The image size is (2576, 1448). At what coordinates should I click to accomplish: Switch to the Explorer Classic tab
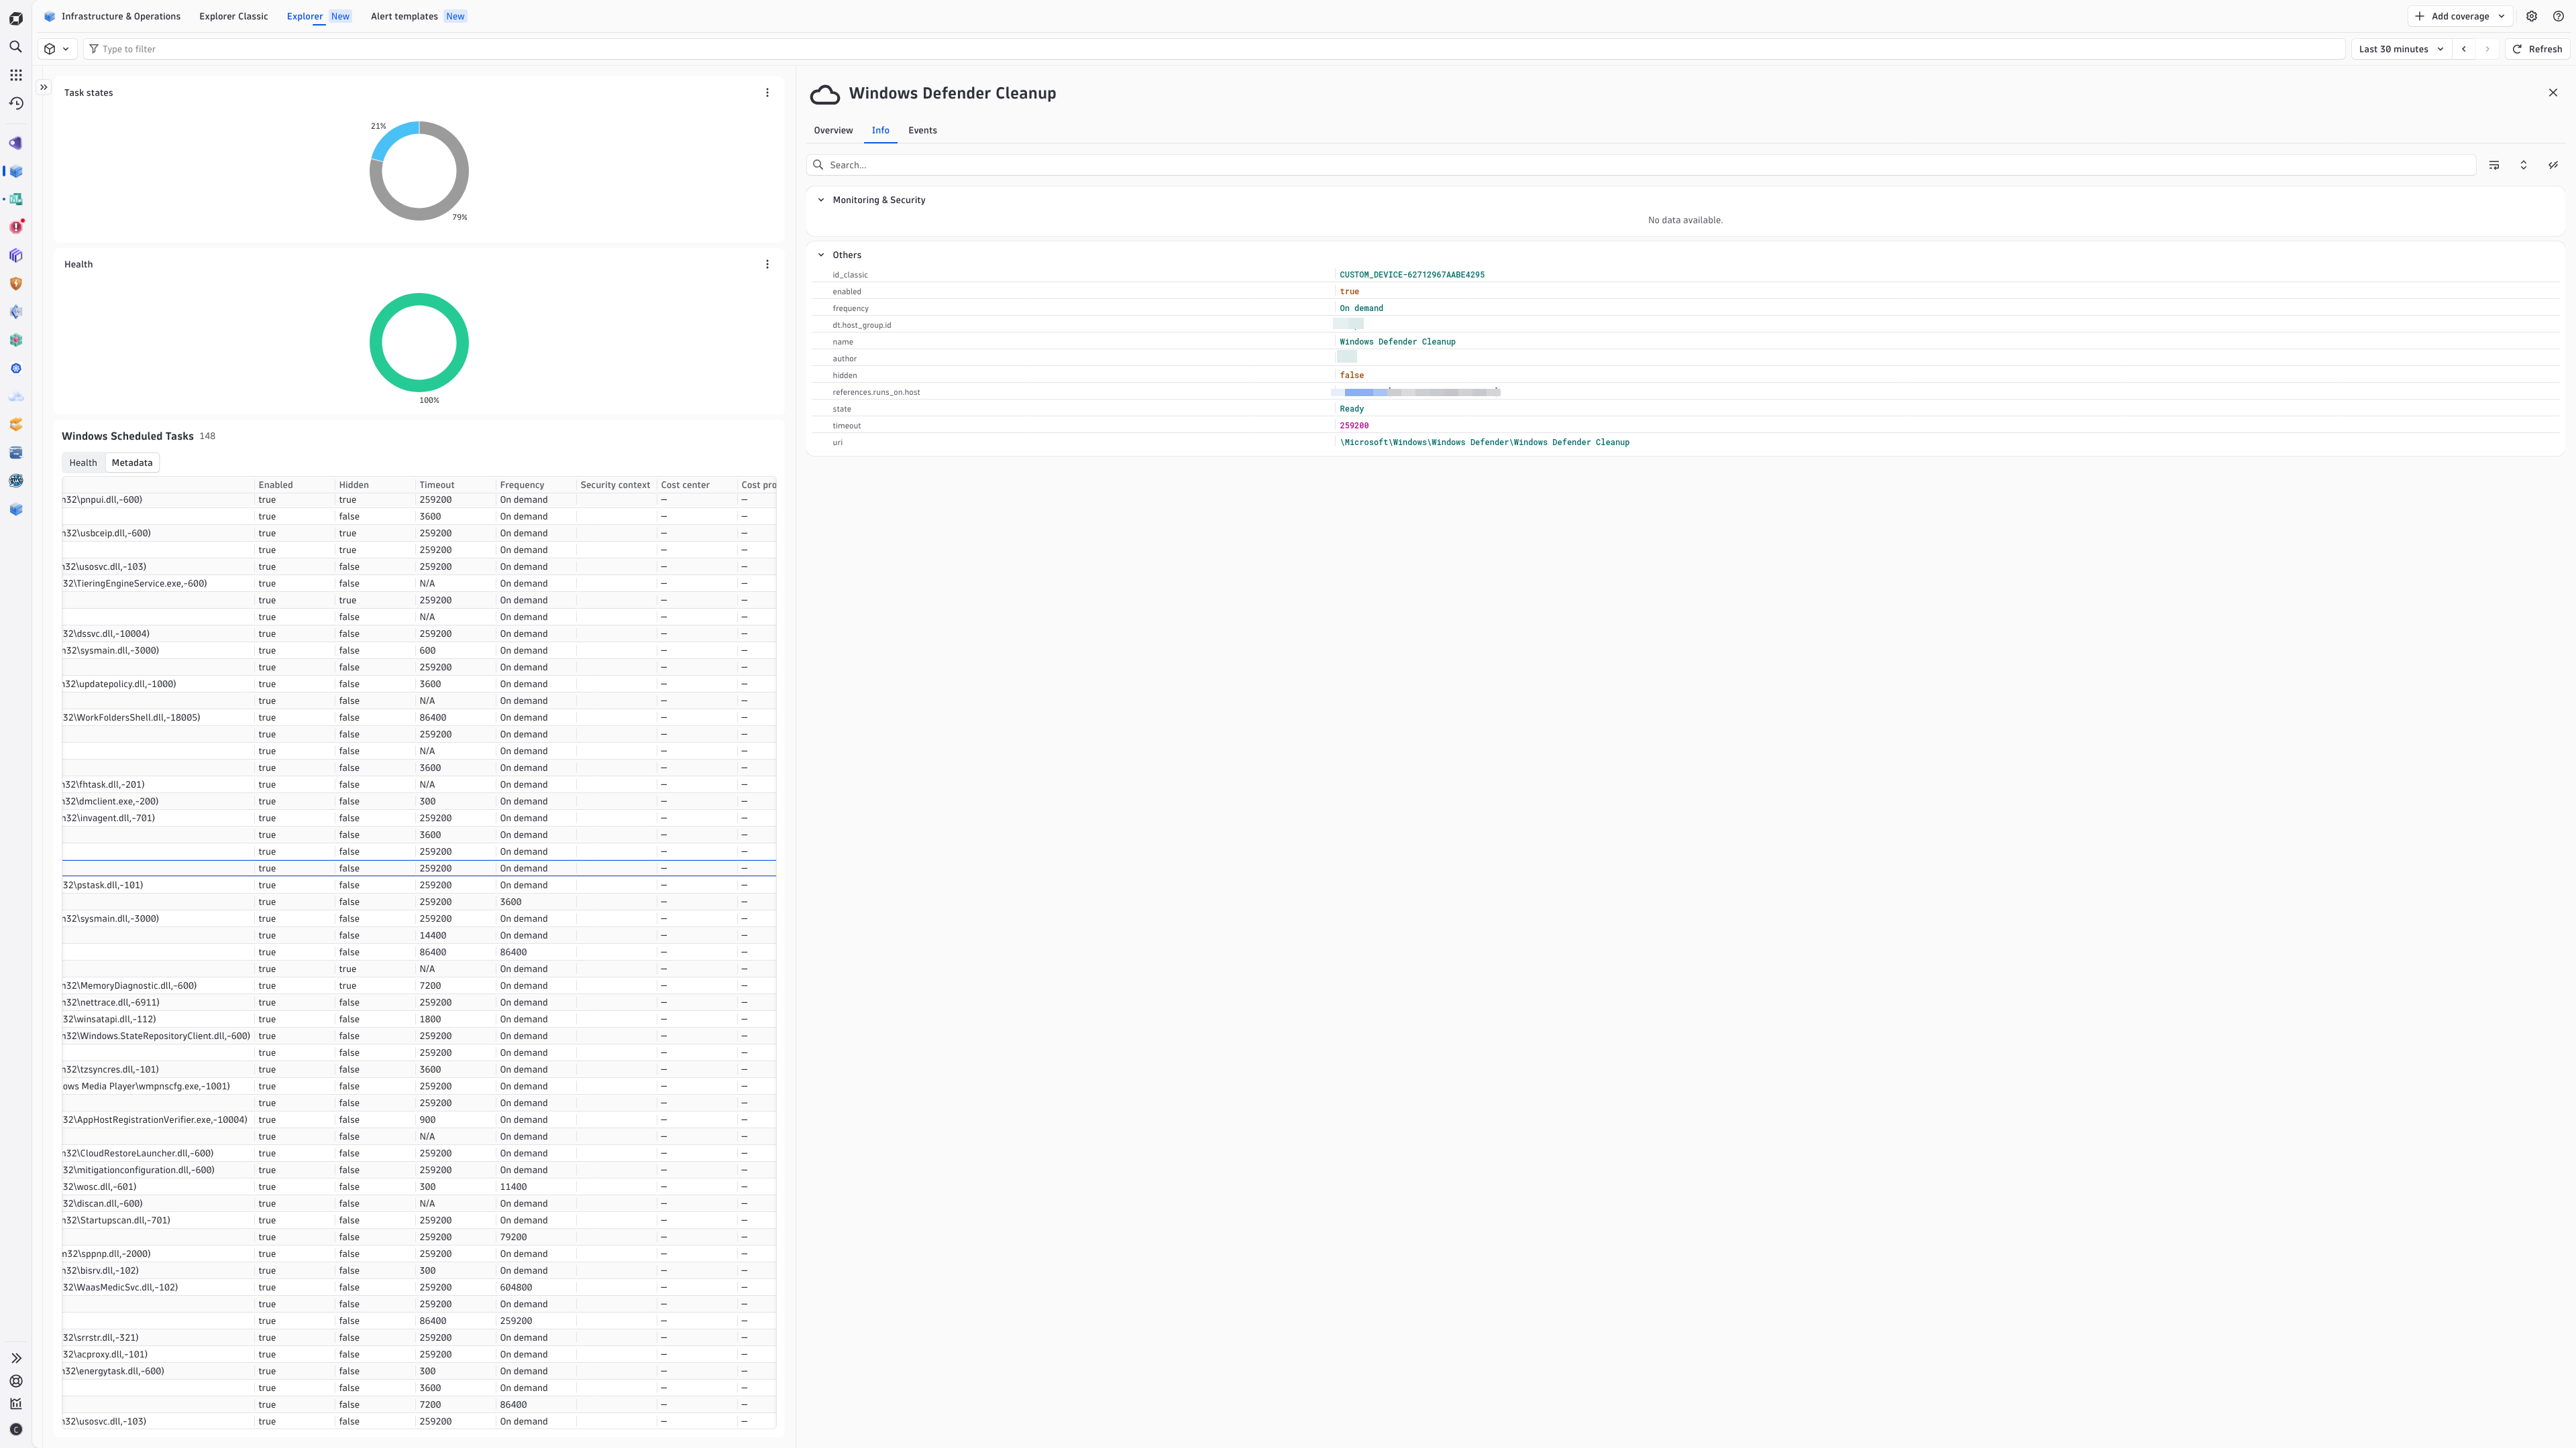(x=233, y=16)
